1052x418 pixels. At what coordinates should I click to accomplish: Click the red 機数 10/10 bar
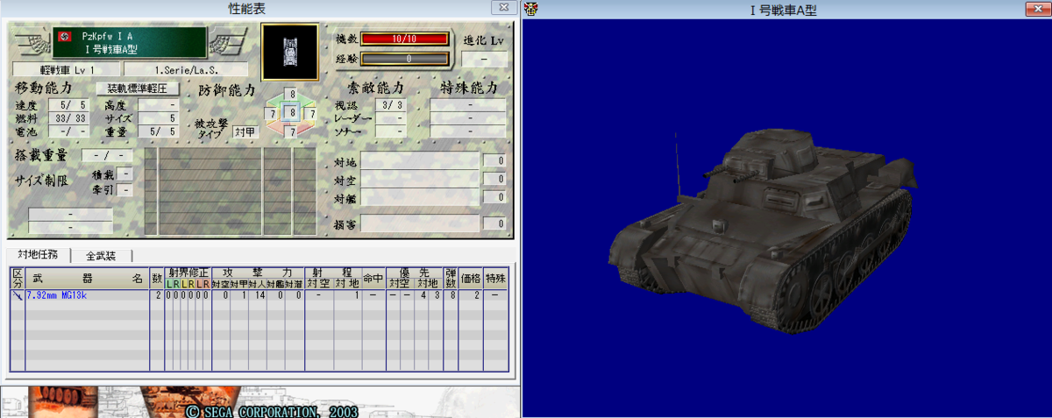(404, 39)
